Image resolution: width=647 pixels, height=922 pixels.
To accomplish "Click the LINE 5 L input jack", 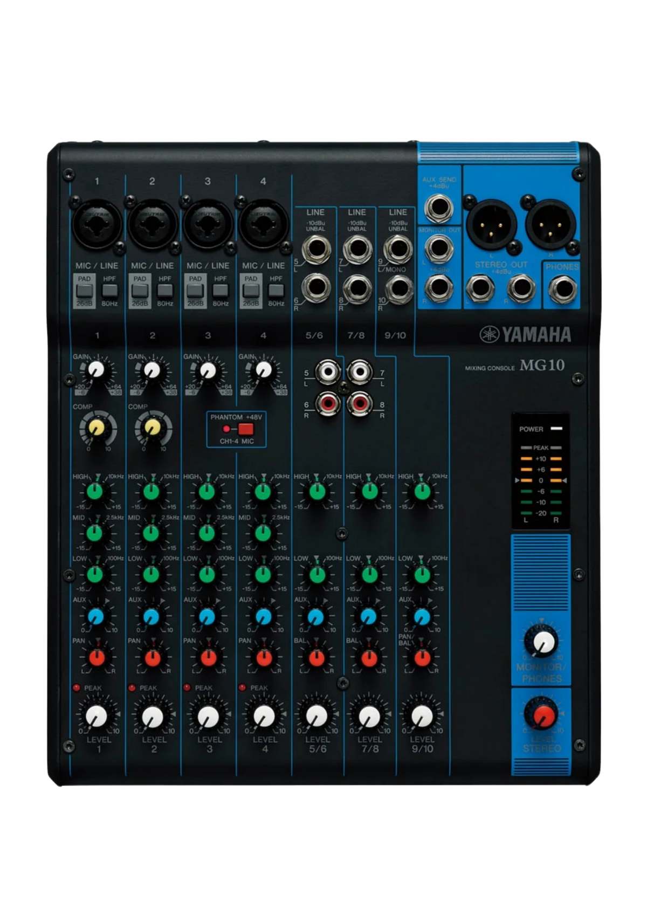I will point(317,250).
